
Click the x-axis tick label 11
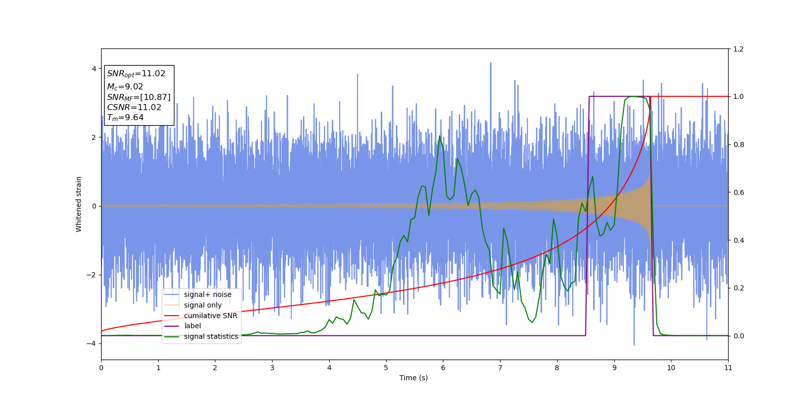(x=728, y=368)
